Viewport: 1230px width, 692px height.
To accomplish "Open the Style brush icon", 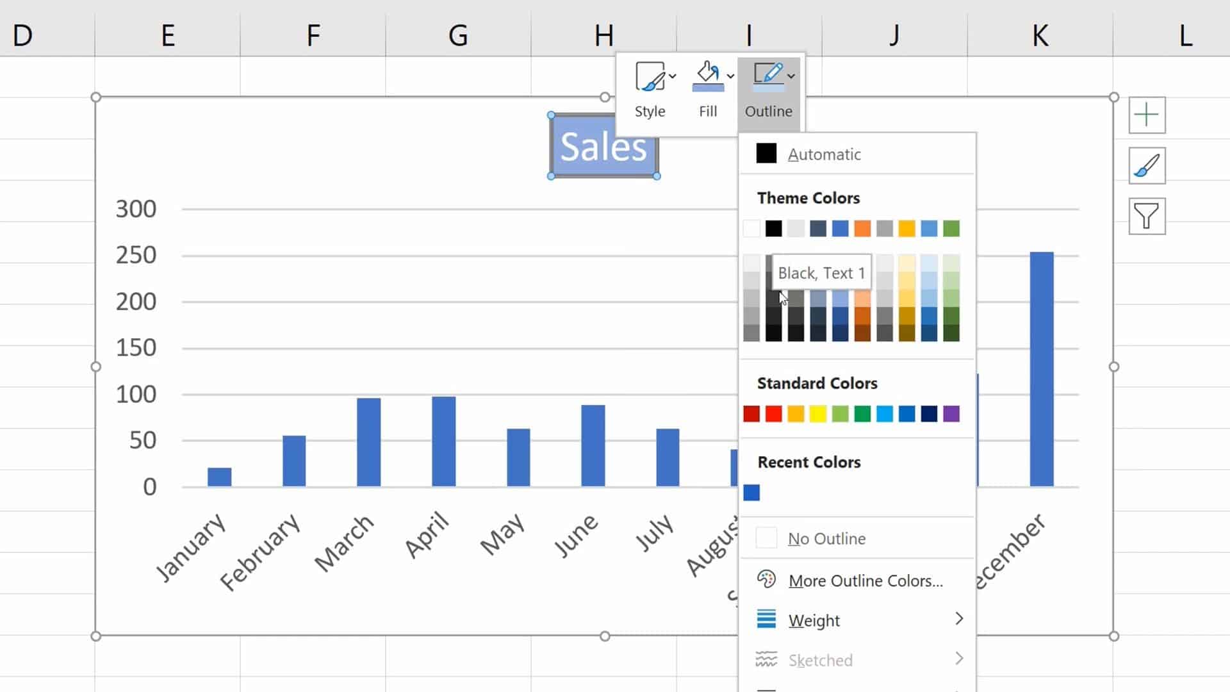I will coord(650,77).
